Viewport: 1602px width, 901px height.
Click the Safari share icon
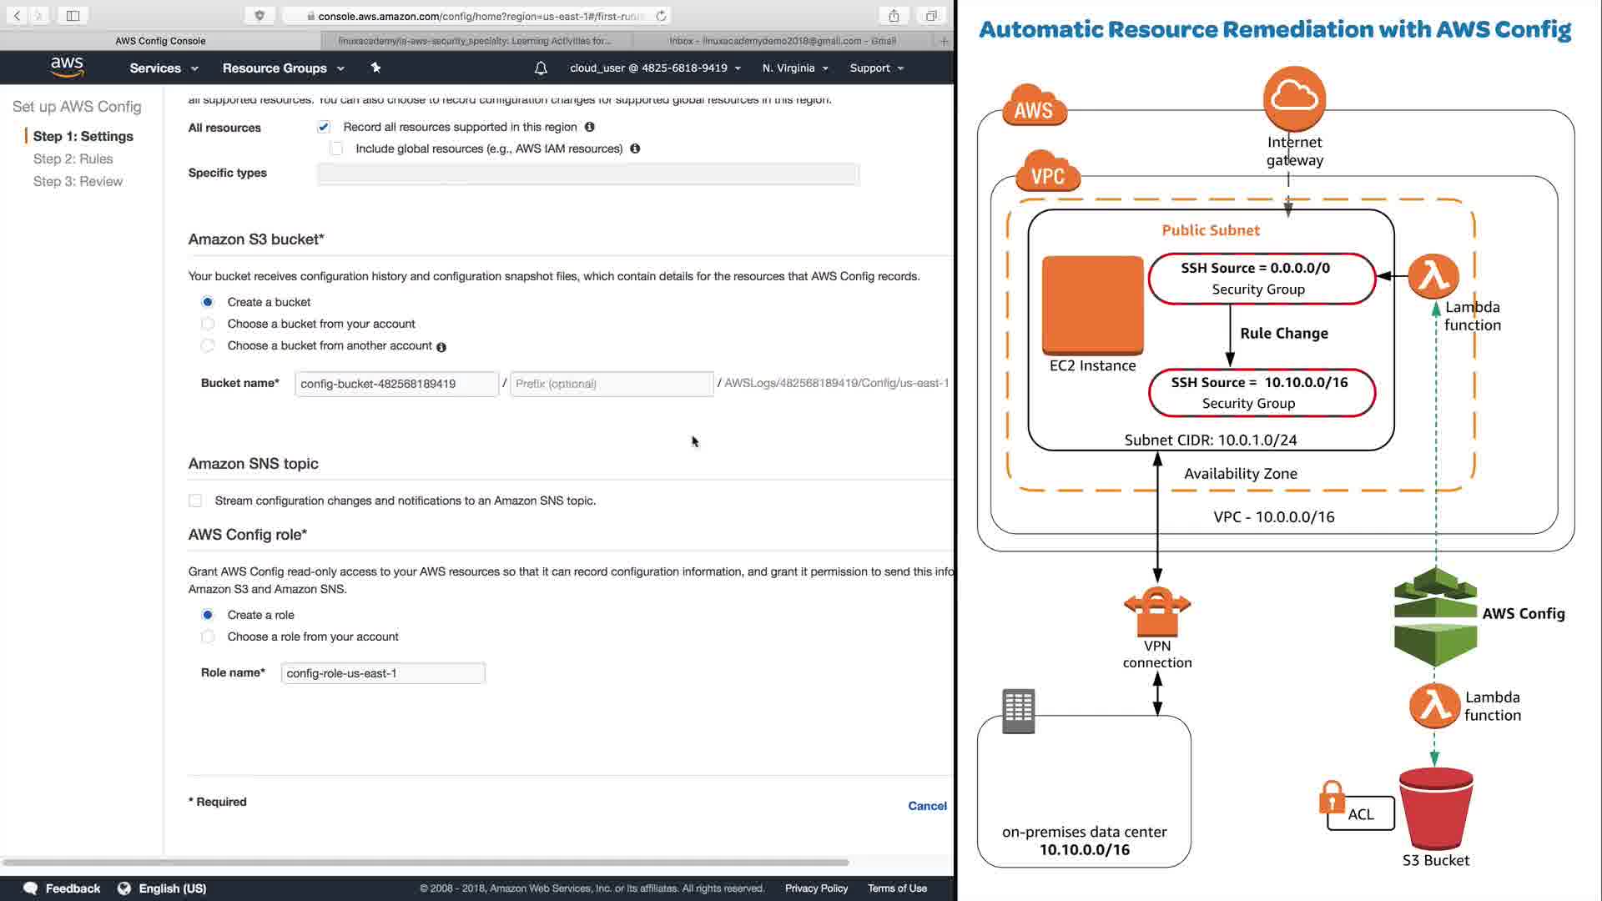point(894,16)
